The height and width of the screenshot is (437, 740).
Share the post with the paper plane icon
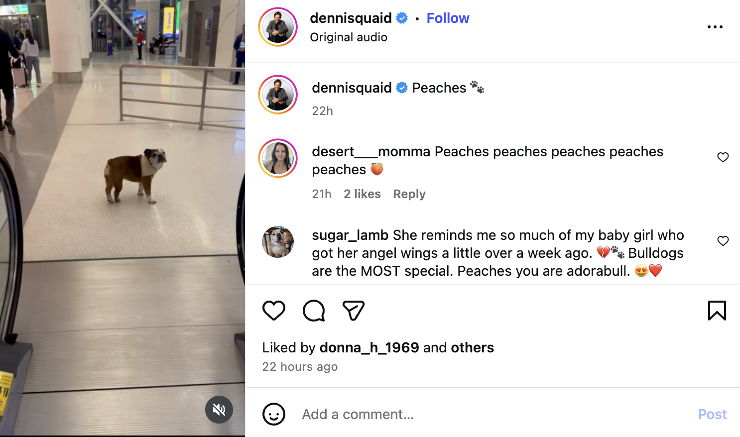point(353,310)
